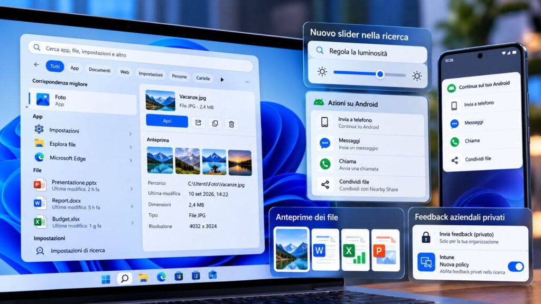Open File Explorer from taskbar
The height and width of the screenshot is (304, 541).
pos(143,278)
